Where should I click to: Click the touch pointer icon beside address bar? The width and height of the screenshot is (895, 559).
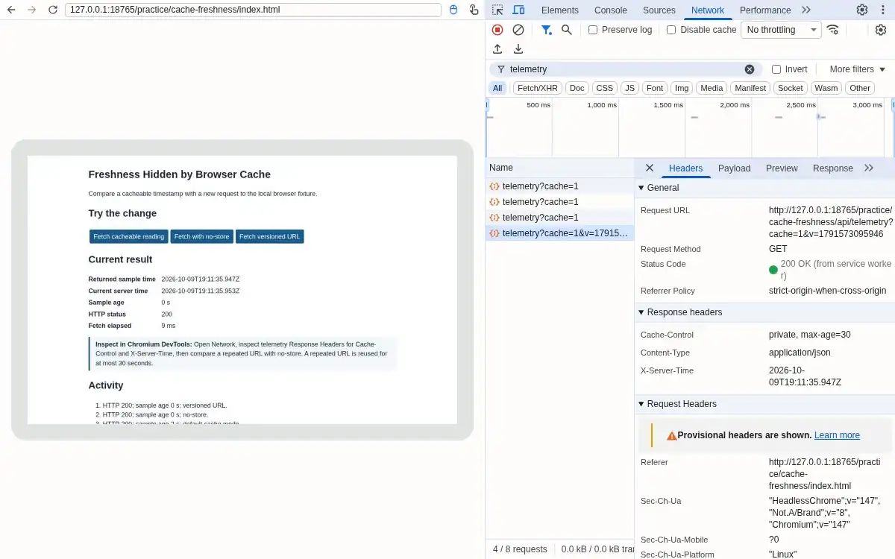point(474,10)
